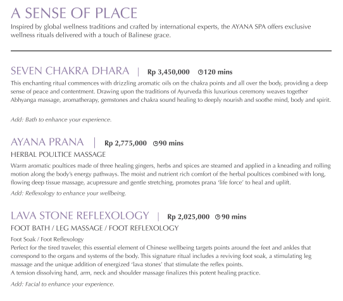Image resolution: width=343 pixels, height=301 pixels.
Task: Select the LAVA STONE REFLEXOLOGY heading
Action: pos(80,216)
